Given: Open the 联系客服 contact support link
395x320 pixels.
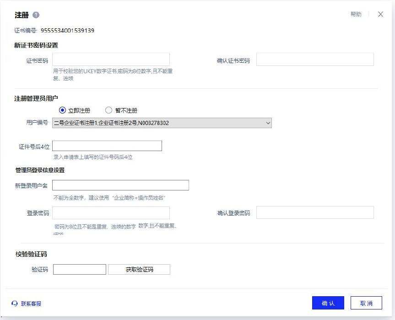Looking at the screenshot, I should click(x=31, y=304).
